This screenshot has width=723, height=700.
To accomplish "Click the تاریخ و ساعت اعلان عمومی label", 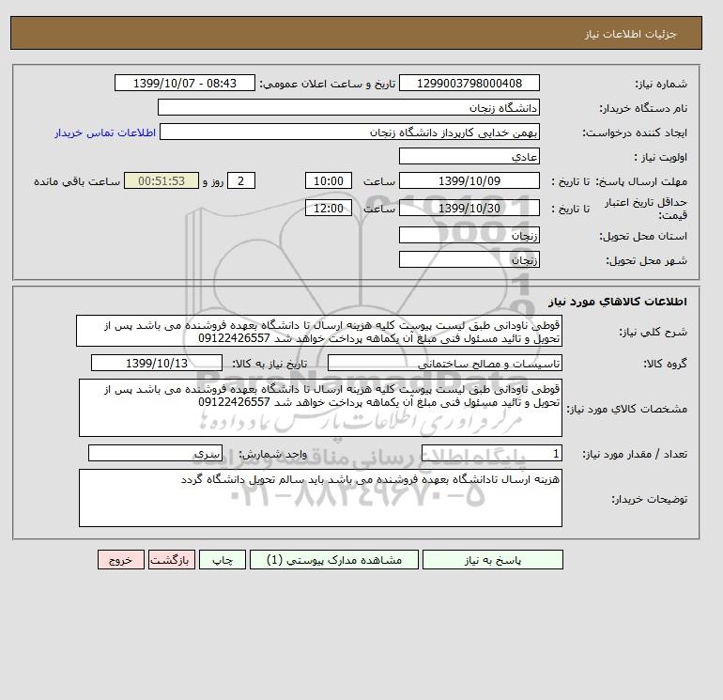I will coord(328,84).
